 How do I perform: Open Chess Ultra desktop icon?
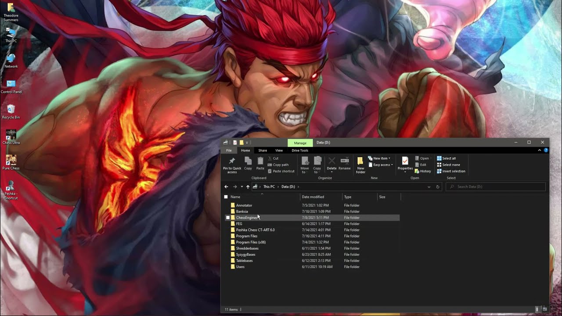coord(11,137)
